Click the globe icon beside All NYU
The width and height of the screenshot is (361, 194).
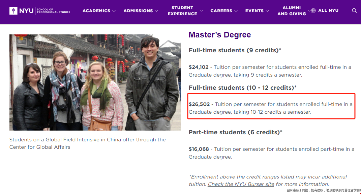click(x=313, y=10)
